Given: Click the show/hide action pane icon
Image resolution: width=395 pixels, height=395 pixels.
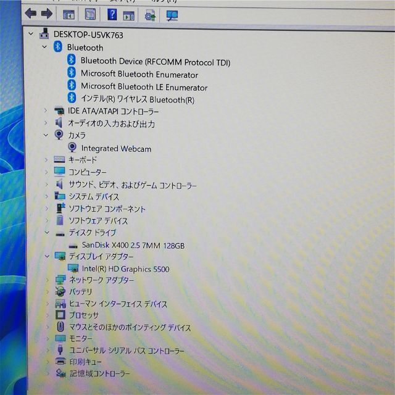Looking at the screenshot, I should pyautogui.click(x=128, y=15).
